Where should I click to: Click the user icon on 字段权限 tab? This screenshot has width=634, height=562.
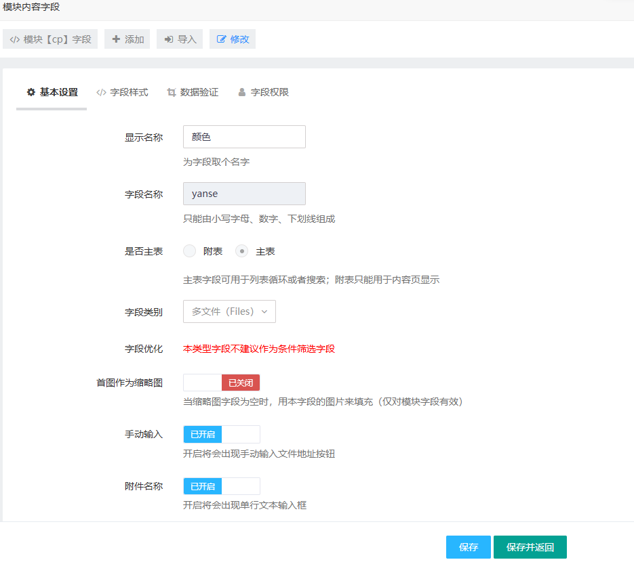[x=242, y=92]
